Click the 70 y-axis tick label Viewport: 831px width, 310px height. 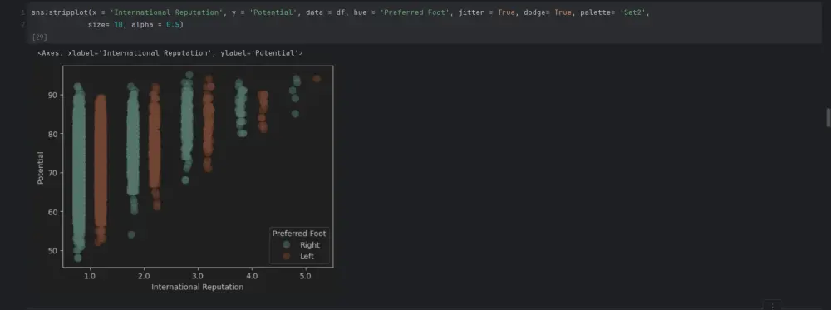(52, 173)
